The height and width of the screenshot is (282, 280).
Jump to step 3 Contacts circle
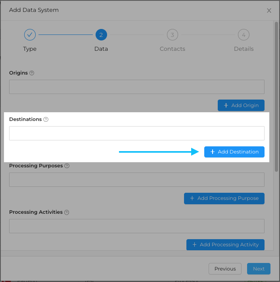coord(172,35)
